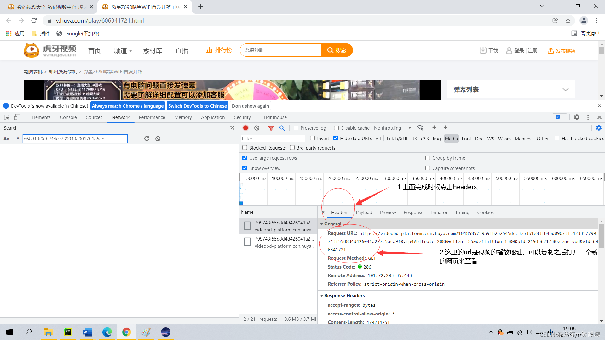Check the Disable cache option
Image resolution: width=605 pixels, height=340 pixels.
[x=337, y=128]
